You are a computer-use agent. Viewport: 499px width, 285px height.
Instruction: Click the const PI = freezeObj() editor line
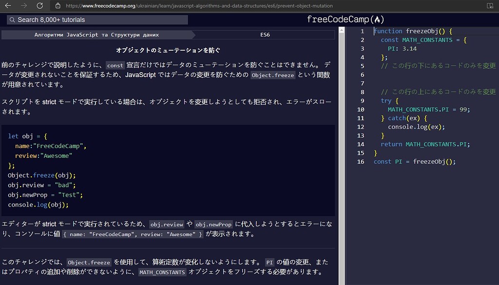(x=414, y=162)
